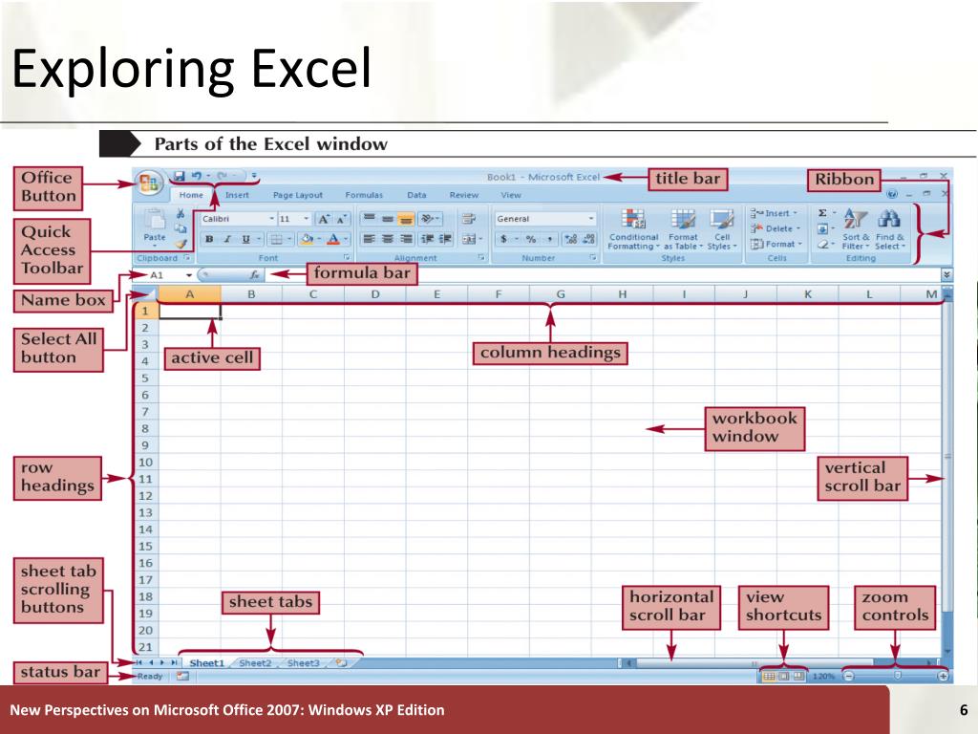Toggle Center text alignment
The image size is (978, 734).
point(388,239)
